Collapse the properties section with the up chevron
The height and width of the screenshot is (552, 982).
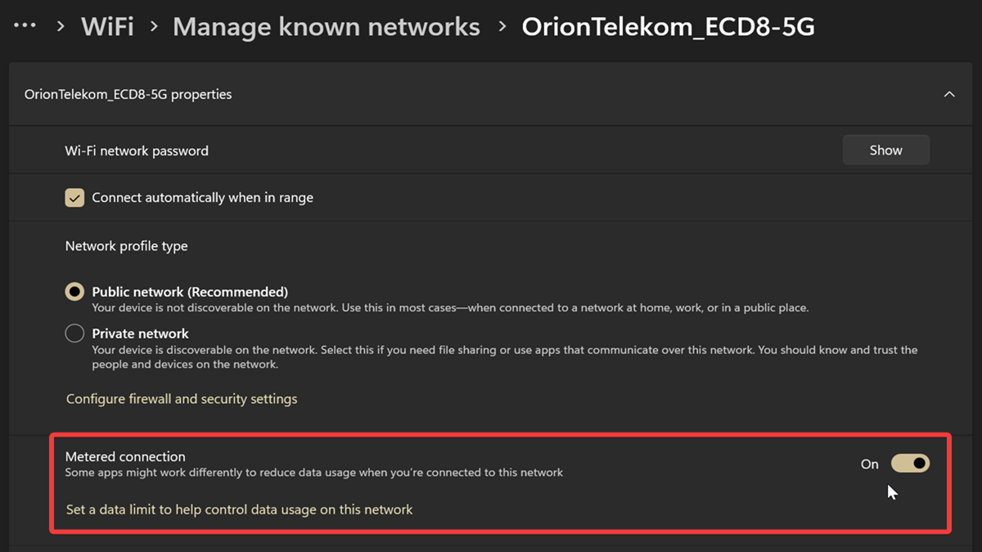pos(949,94)
